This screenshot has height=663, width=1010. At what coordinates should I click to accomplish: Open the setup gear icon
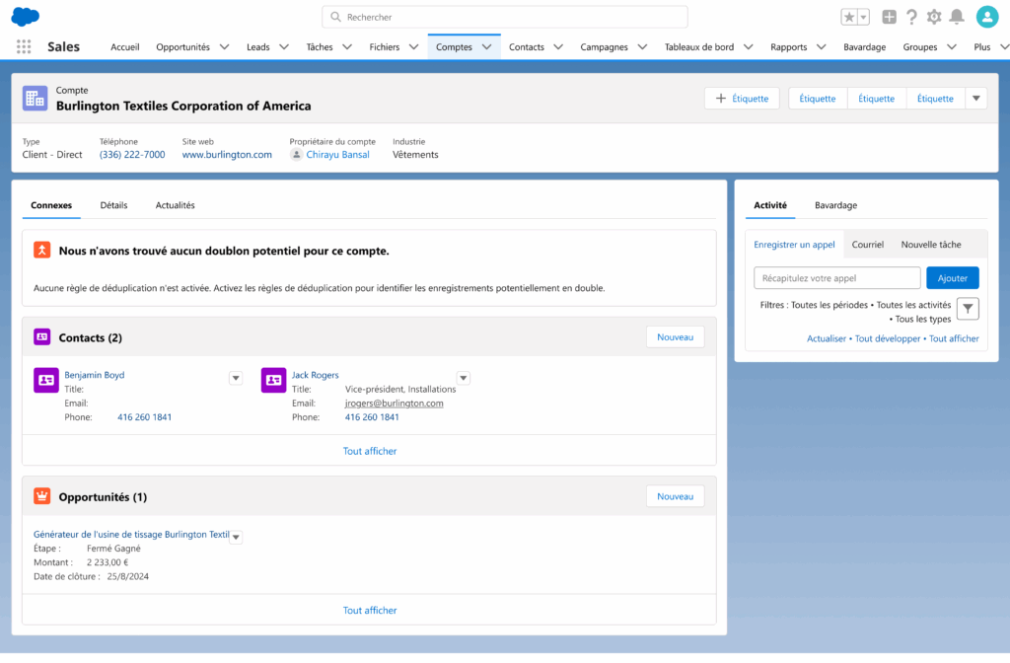point(934,18)
